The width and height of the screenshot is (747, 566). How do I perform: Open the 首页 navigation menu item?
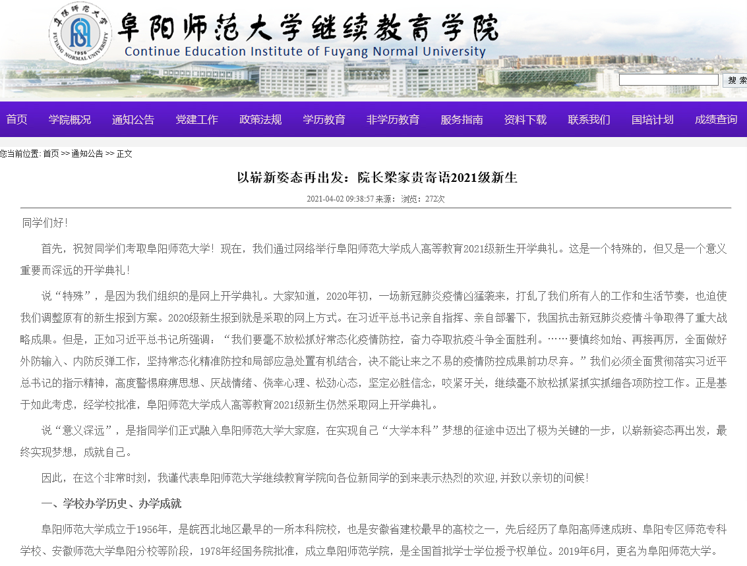click(17, 119)
